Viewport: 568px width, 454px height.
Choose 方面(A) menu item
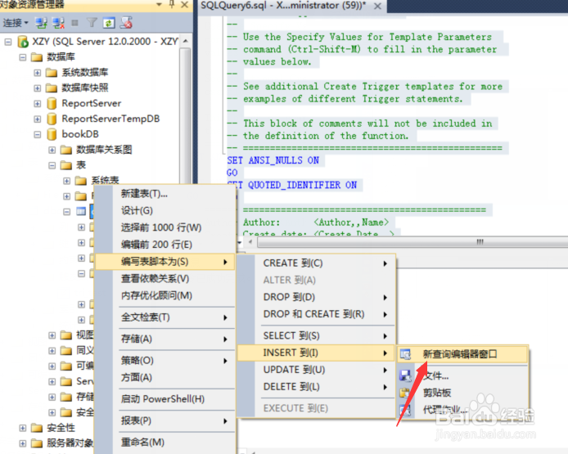165,377
